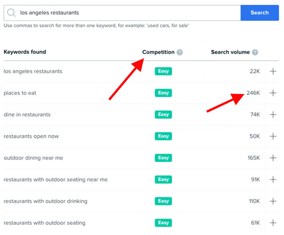Add 'restaurants open now' with plus icon

(273, 136)
